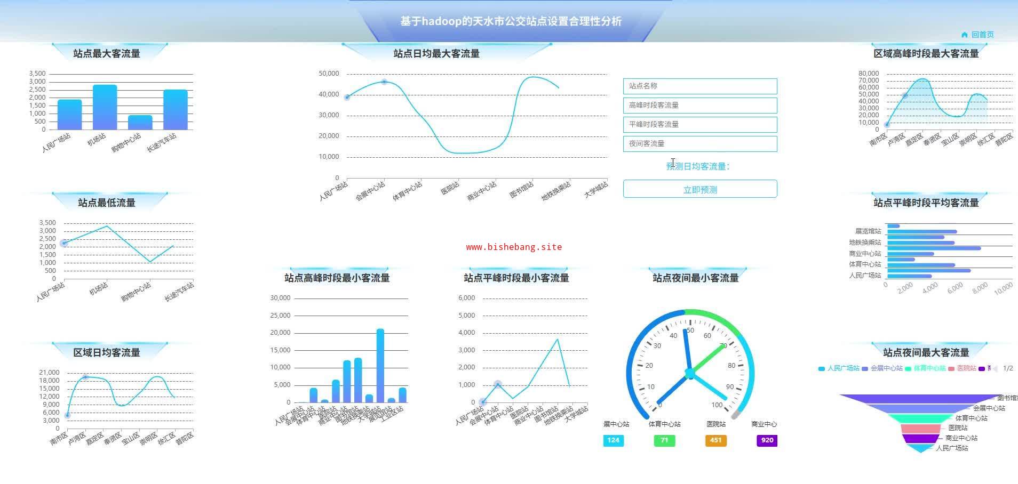The height and width of the screenshot is (484, 1018).
Task: Click the 站点名称 input field
Action: coord(700,86)
